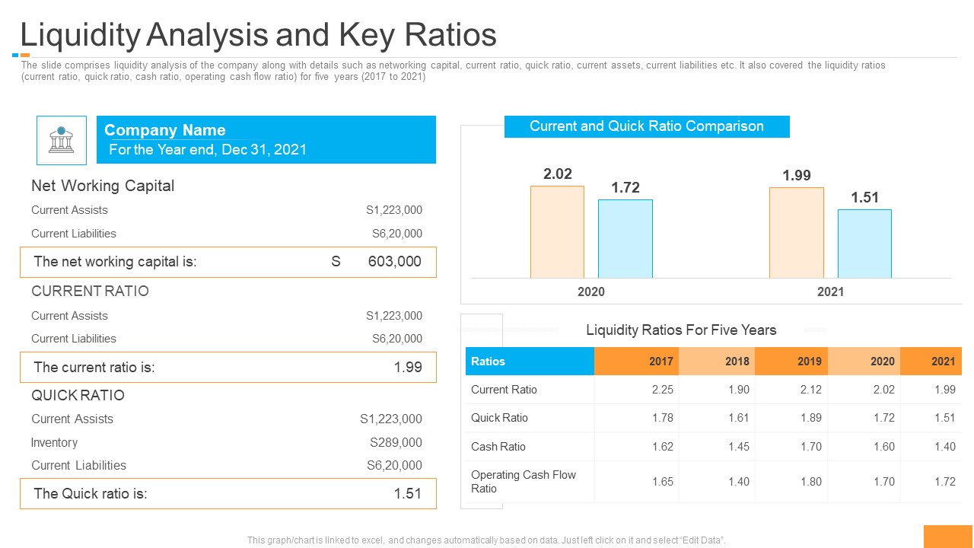Image resolution: width=974 pixels, height=548 pixels.
Task: Select the 'Inventory' row label
Action: pos(54,442)
